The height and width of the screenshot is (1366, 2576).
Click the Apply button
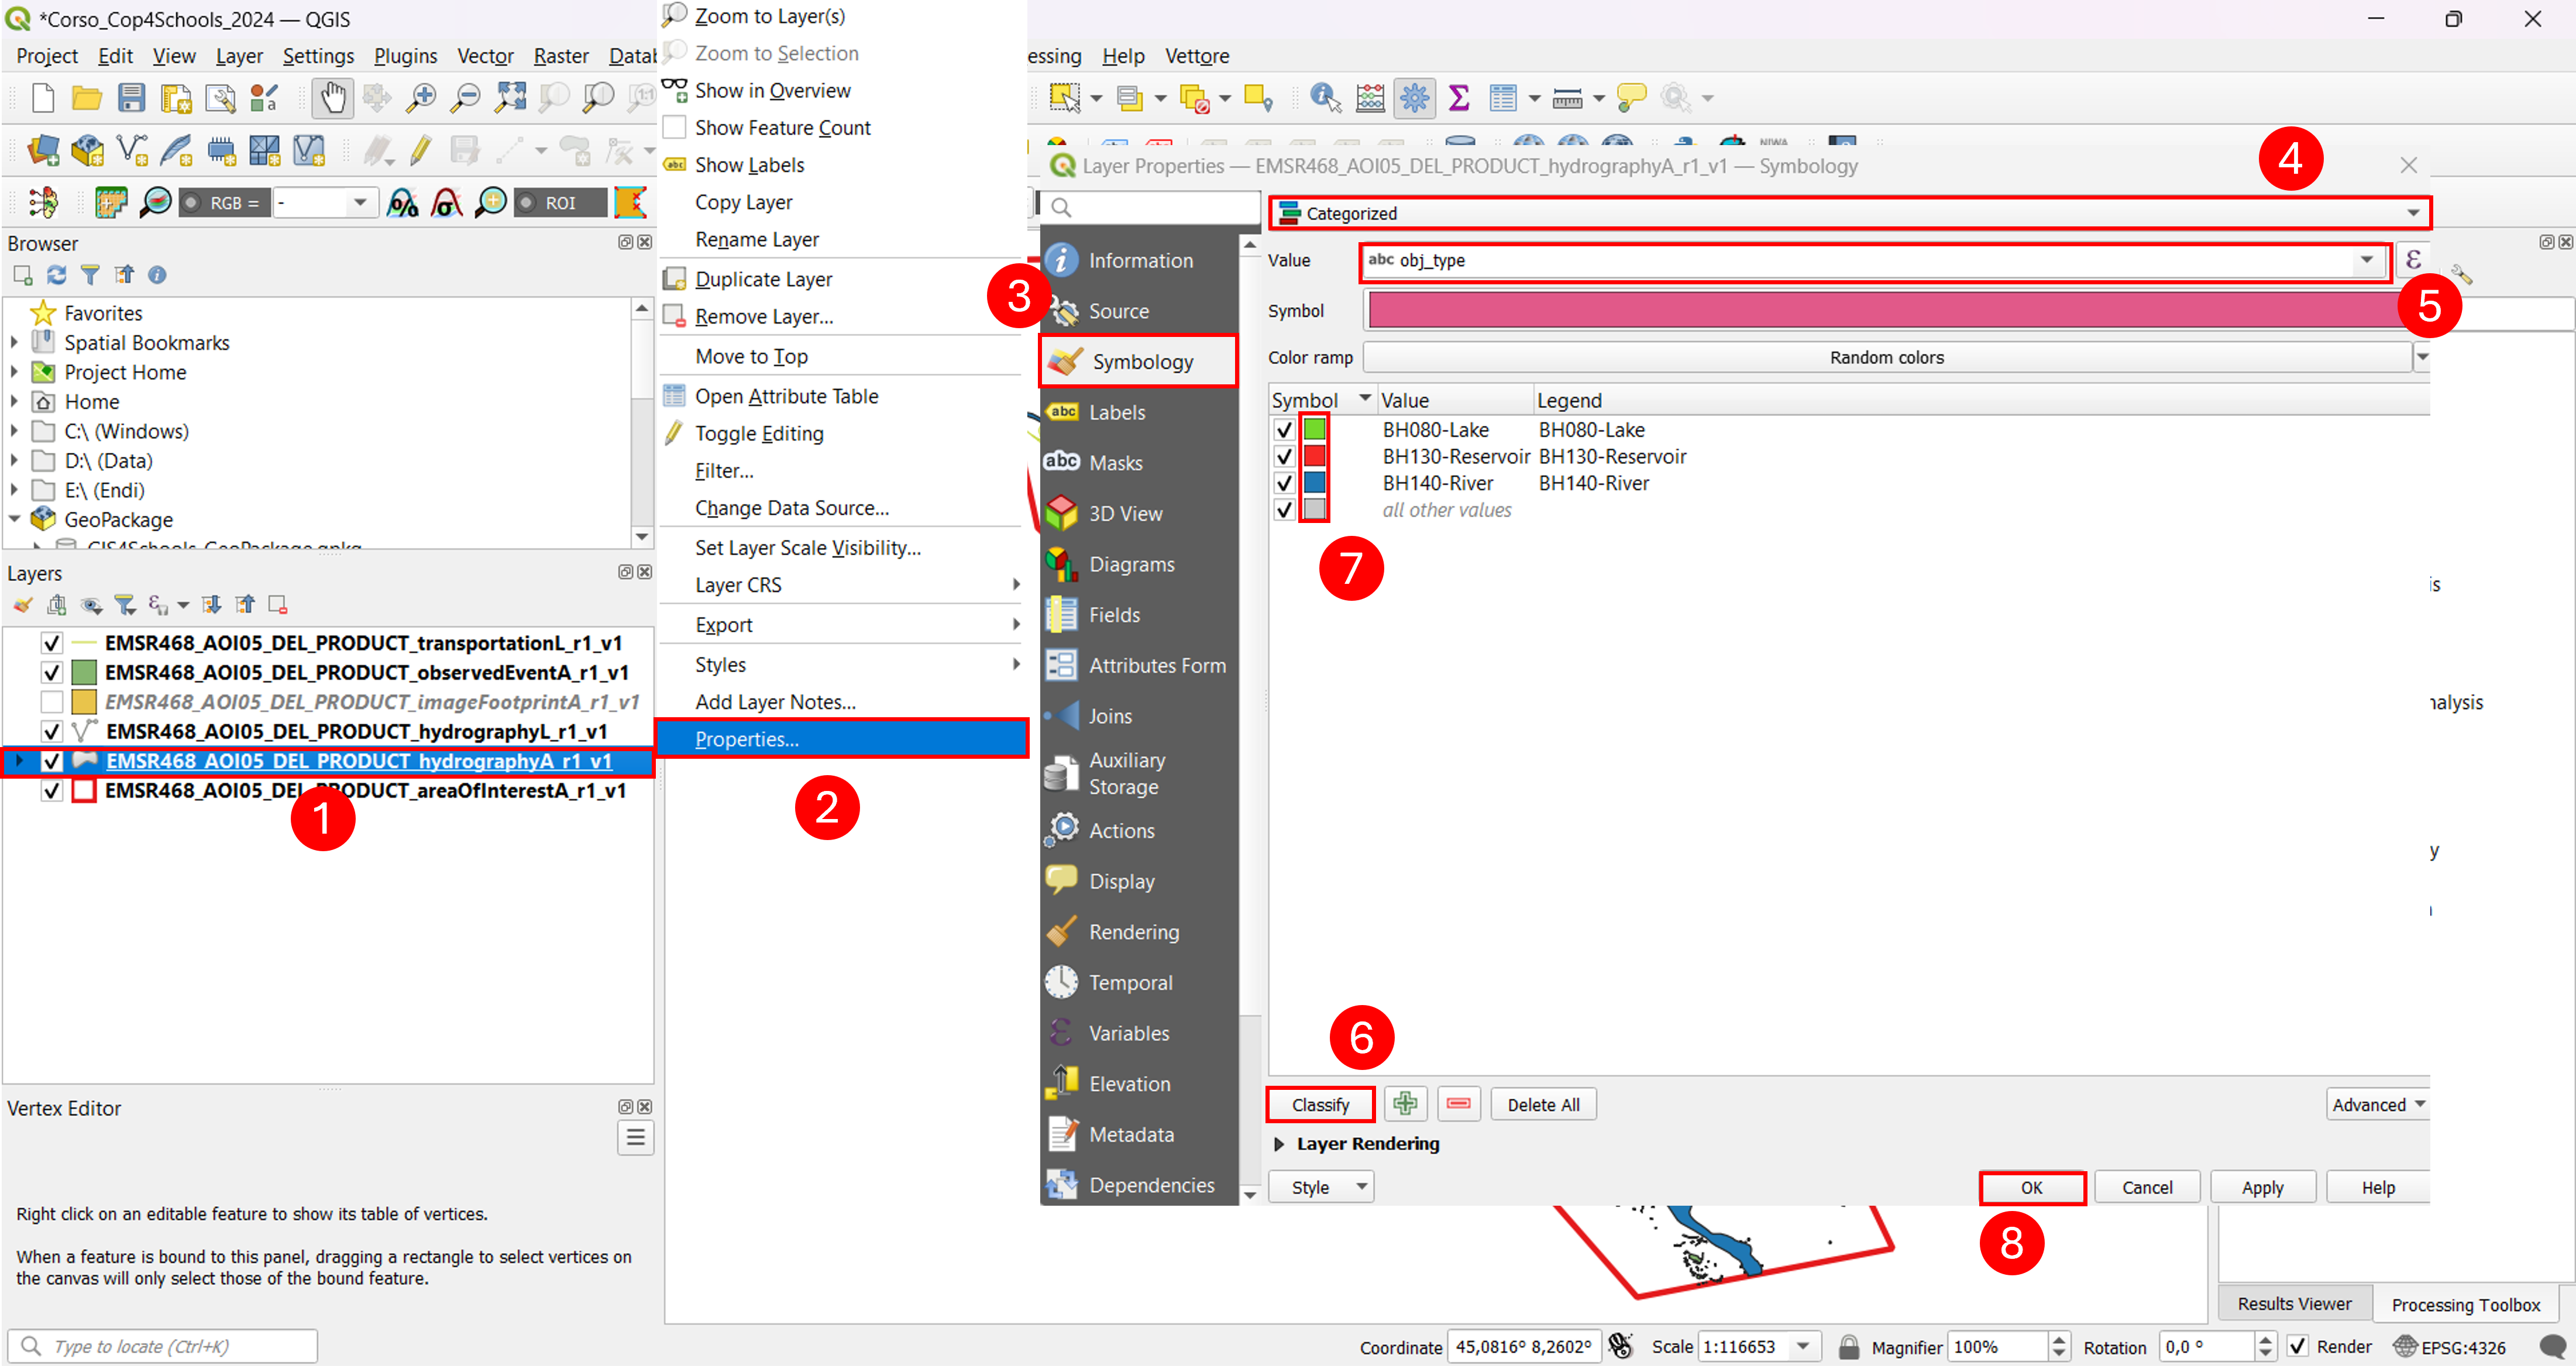(x=2262, y=1187)
